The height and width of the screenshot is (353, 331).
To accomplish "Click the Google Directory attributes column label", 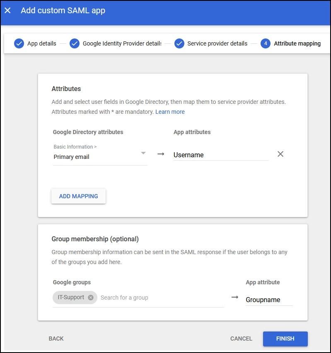I will 88,132.
